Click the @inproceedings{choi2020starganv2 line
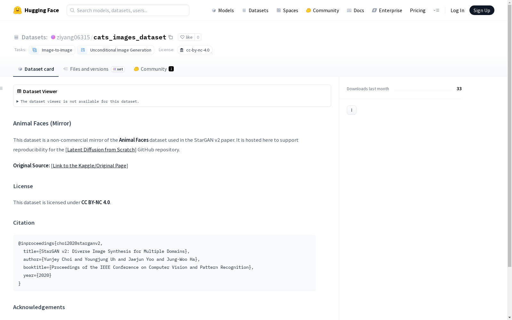This screenshot has width=512, height=320. [x=60, y=243]
